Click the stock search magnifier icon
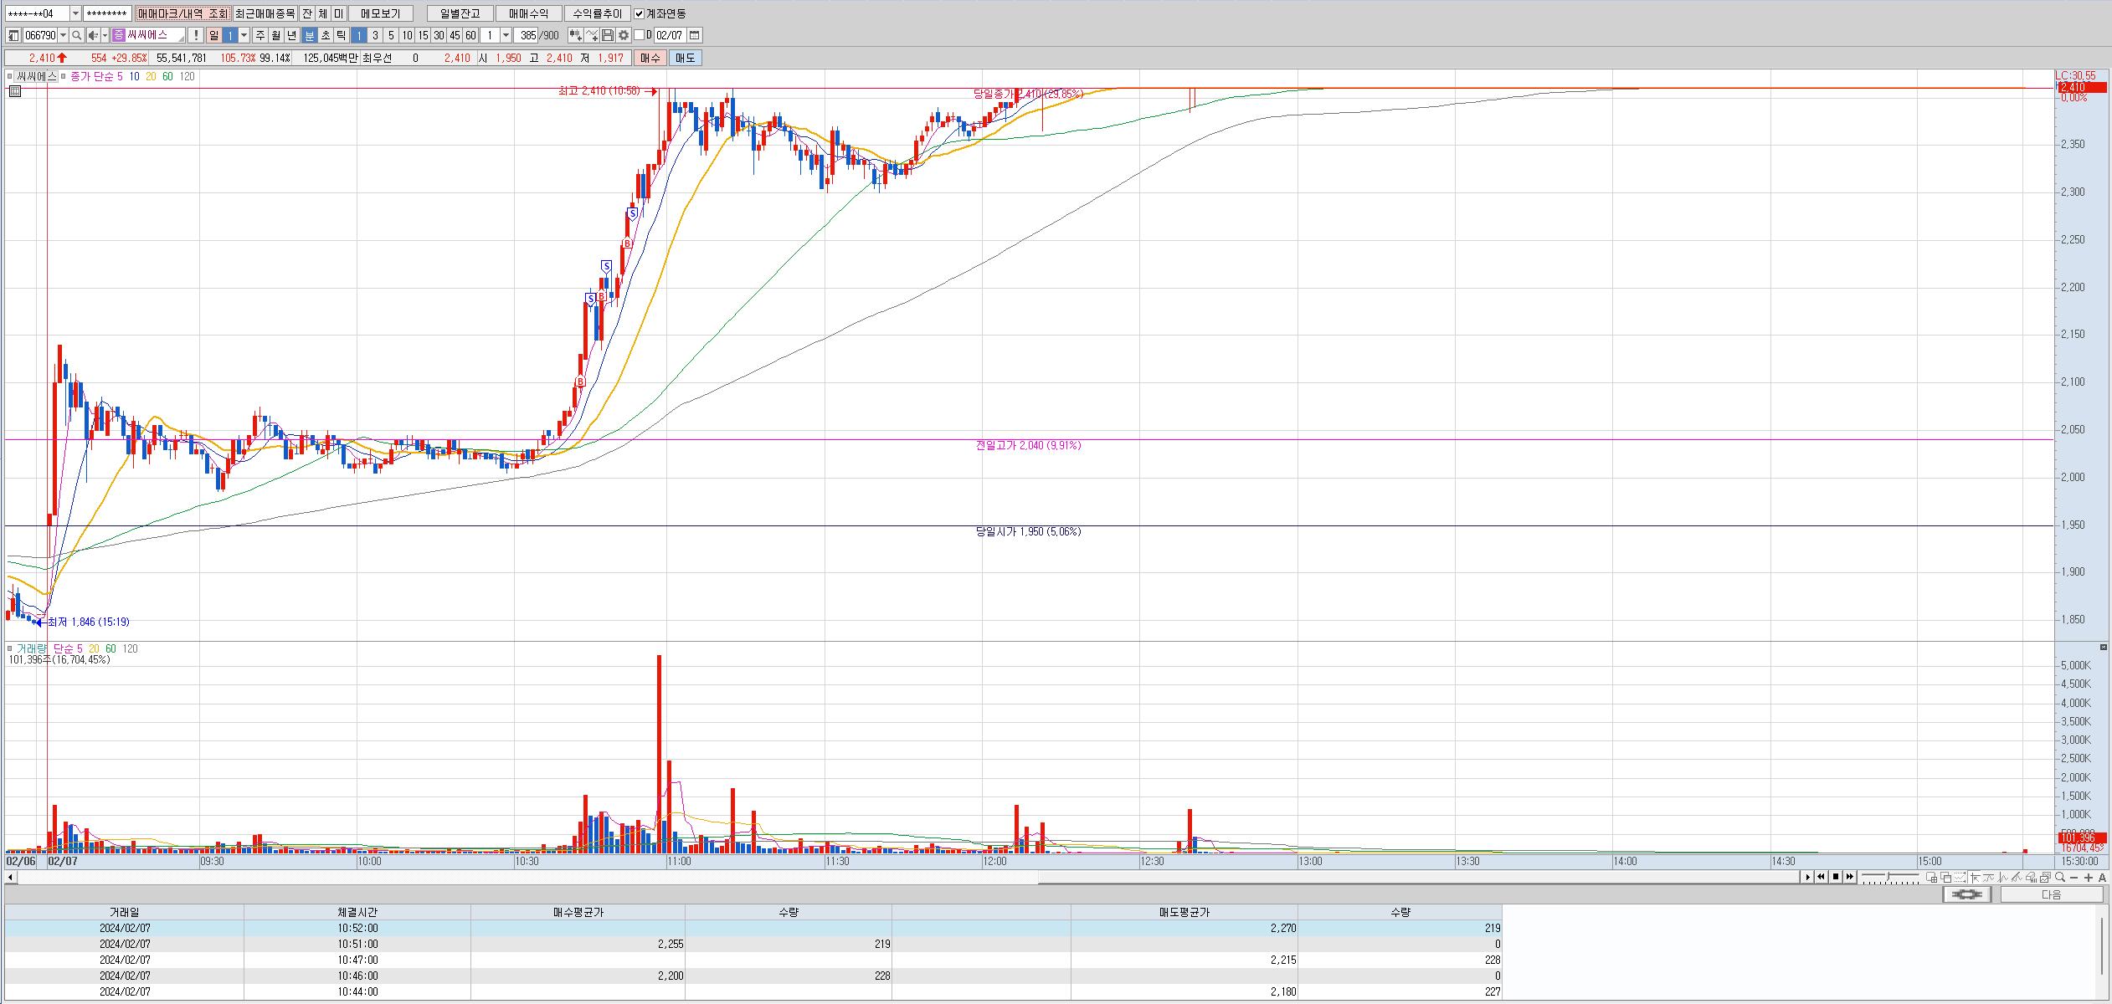The height and width of the screenshot is (1004, 2112). coord(76,35)
